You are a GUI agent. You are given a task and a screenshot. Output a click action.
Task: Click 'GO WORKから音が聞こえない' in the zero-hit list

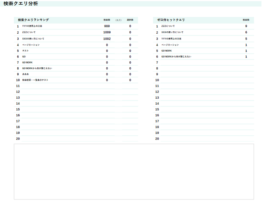[x=176, y=57]
